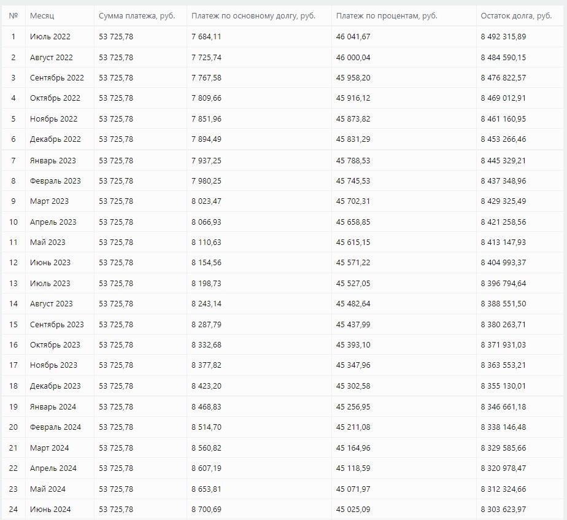Click the "Платеж по основному долгу, руб." header

[x=253, y=15]
